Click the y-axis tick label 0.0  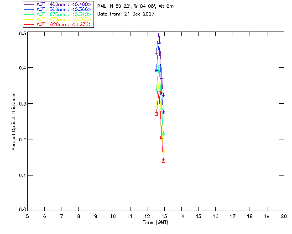[x=22, y=210]
